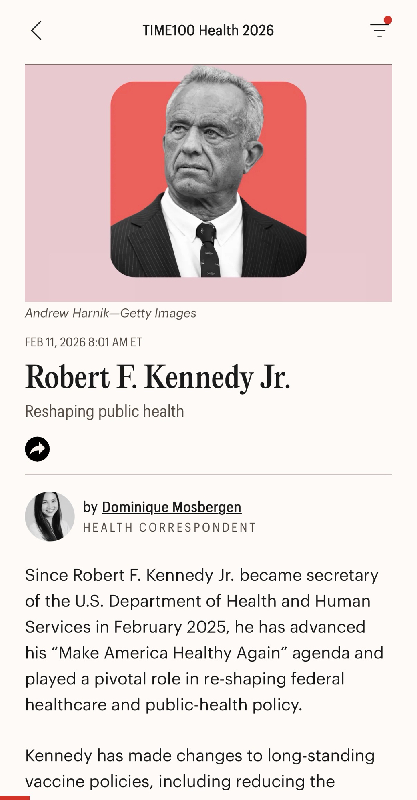Screen dimensions: 417x800
Task: Tap the red notification dot on the menu icon
Action: point(387,20)
